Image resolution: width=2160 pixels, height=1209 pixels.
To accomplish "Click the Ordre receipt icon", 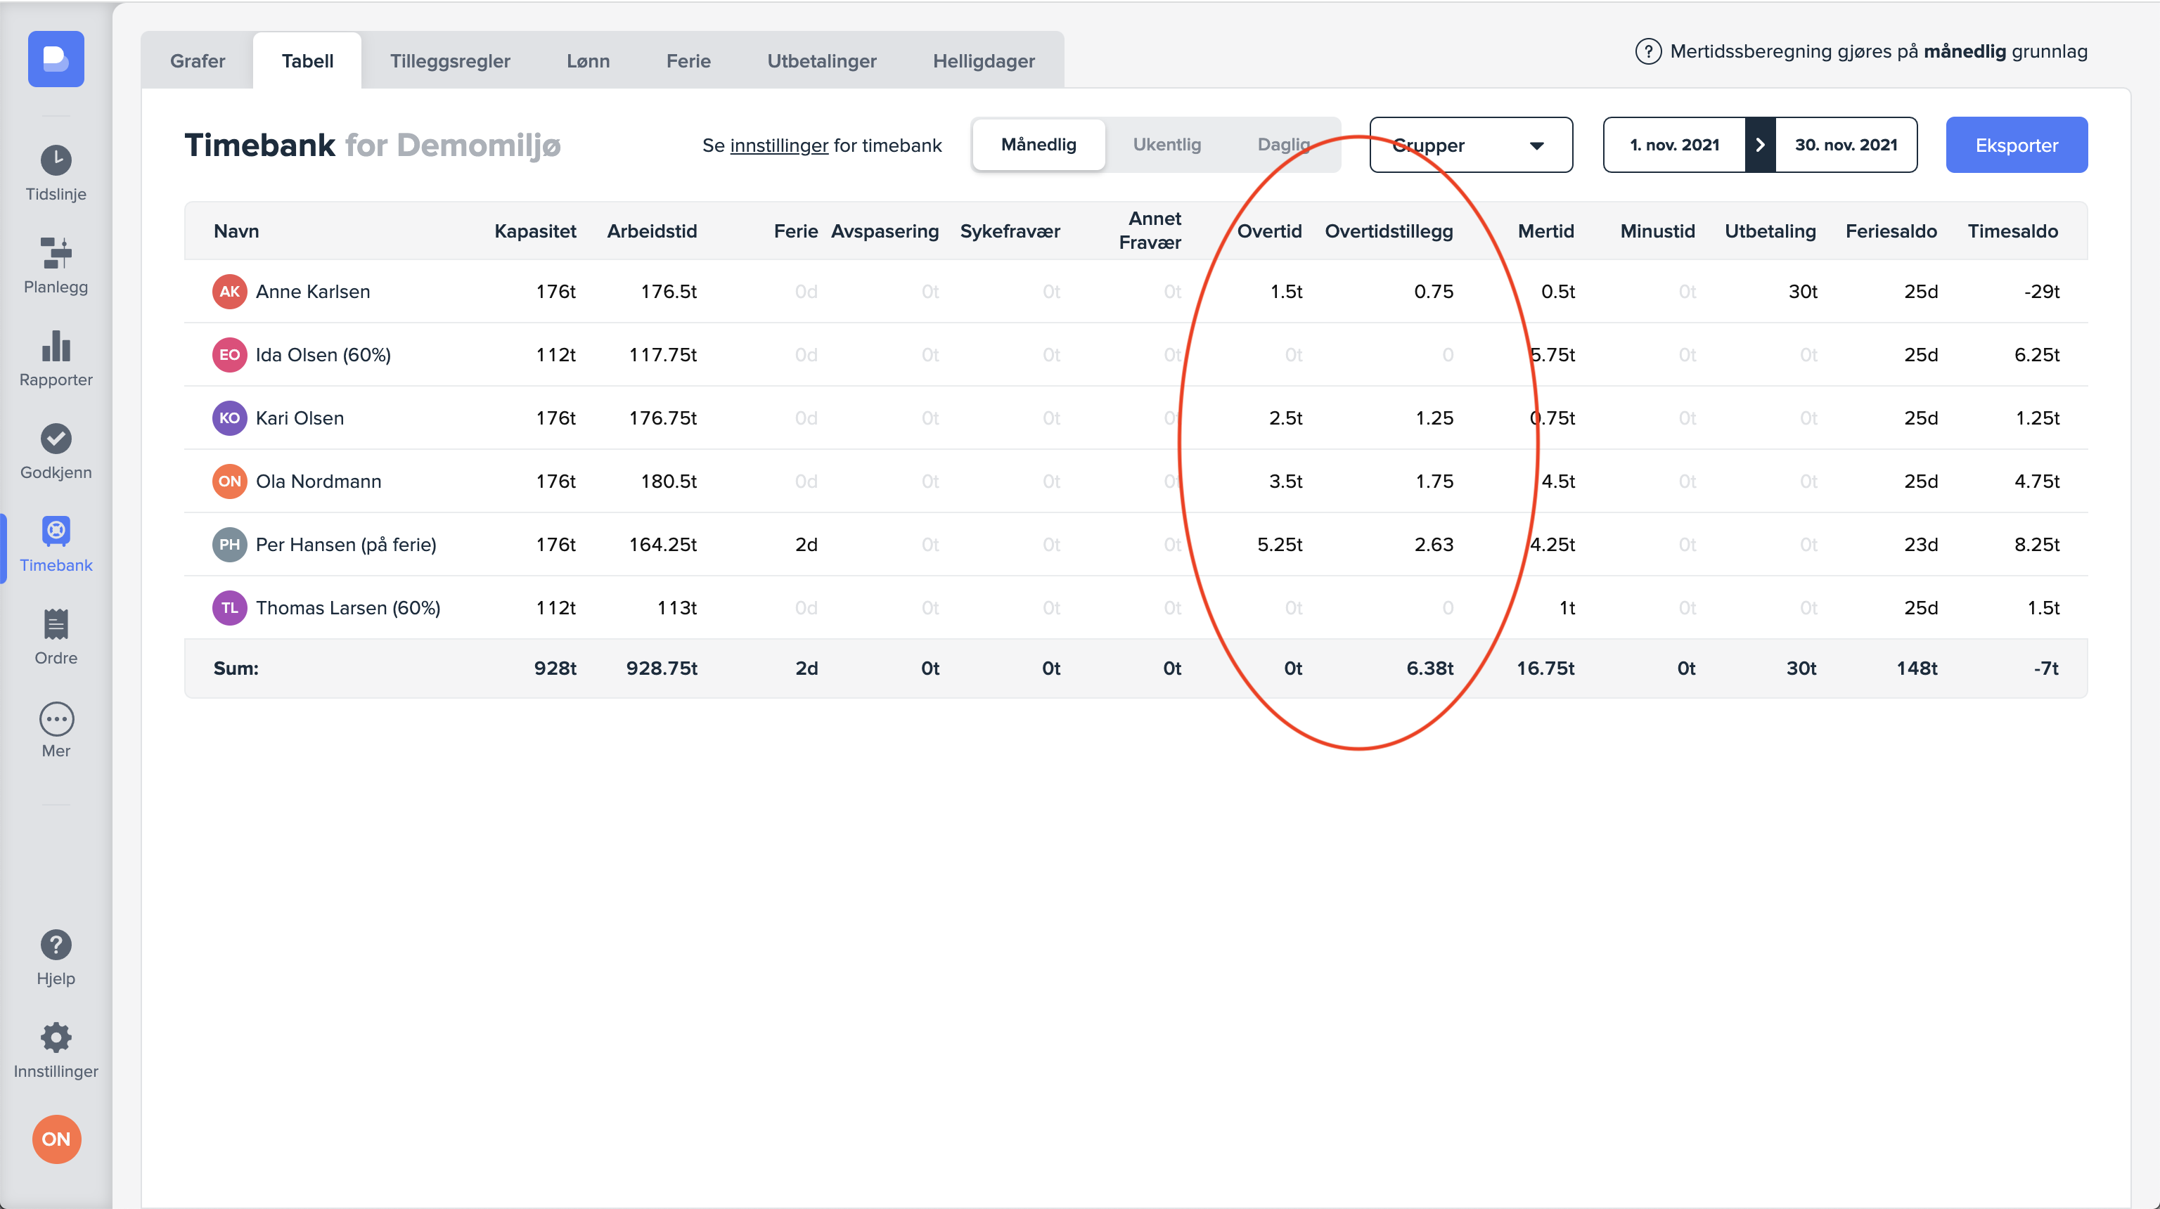I will 56,625.
